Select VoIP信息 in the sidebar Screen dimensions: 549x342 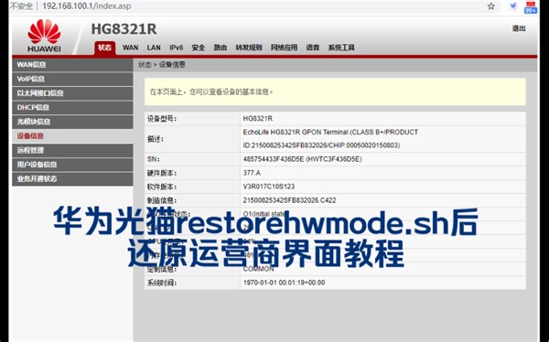point(72,80)
